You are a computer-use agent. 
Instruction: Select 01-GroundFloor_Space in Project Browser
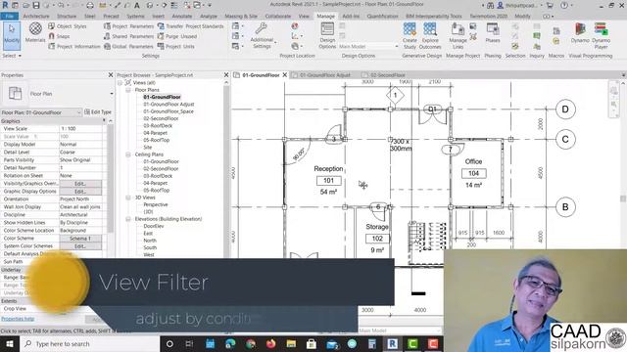click(169, 111)
